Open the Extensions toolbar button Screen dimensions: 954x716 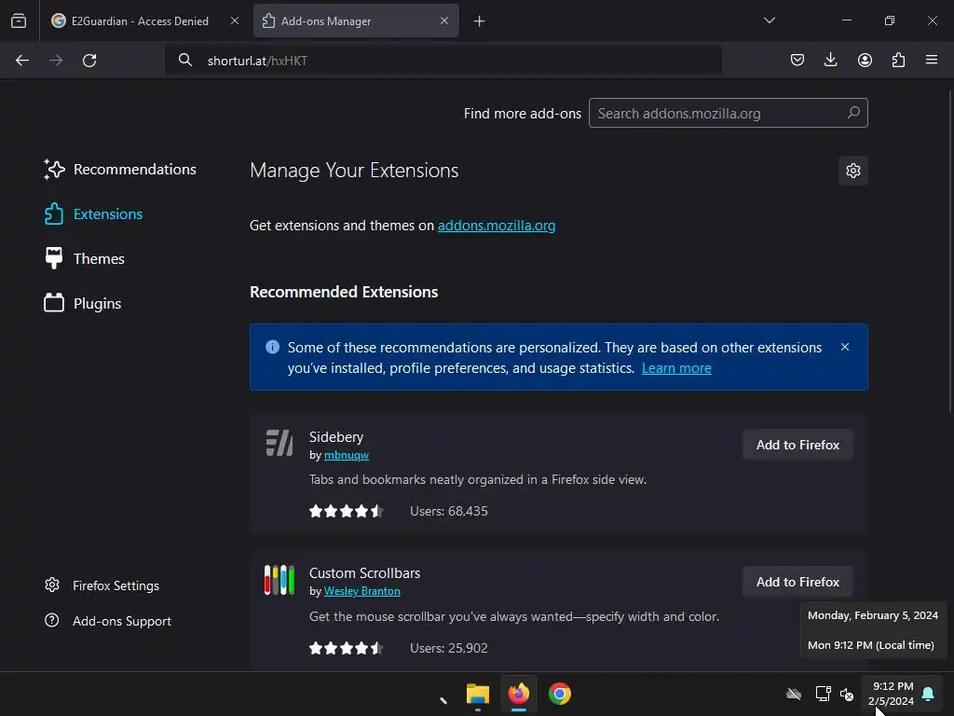click(898, 60)
